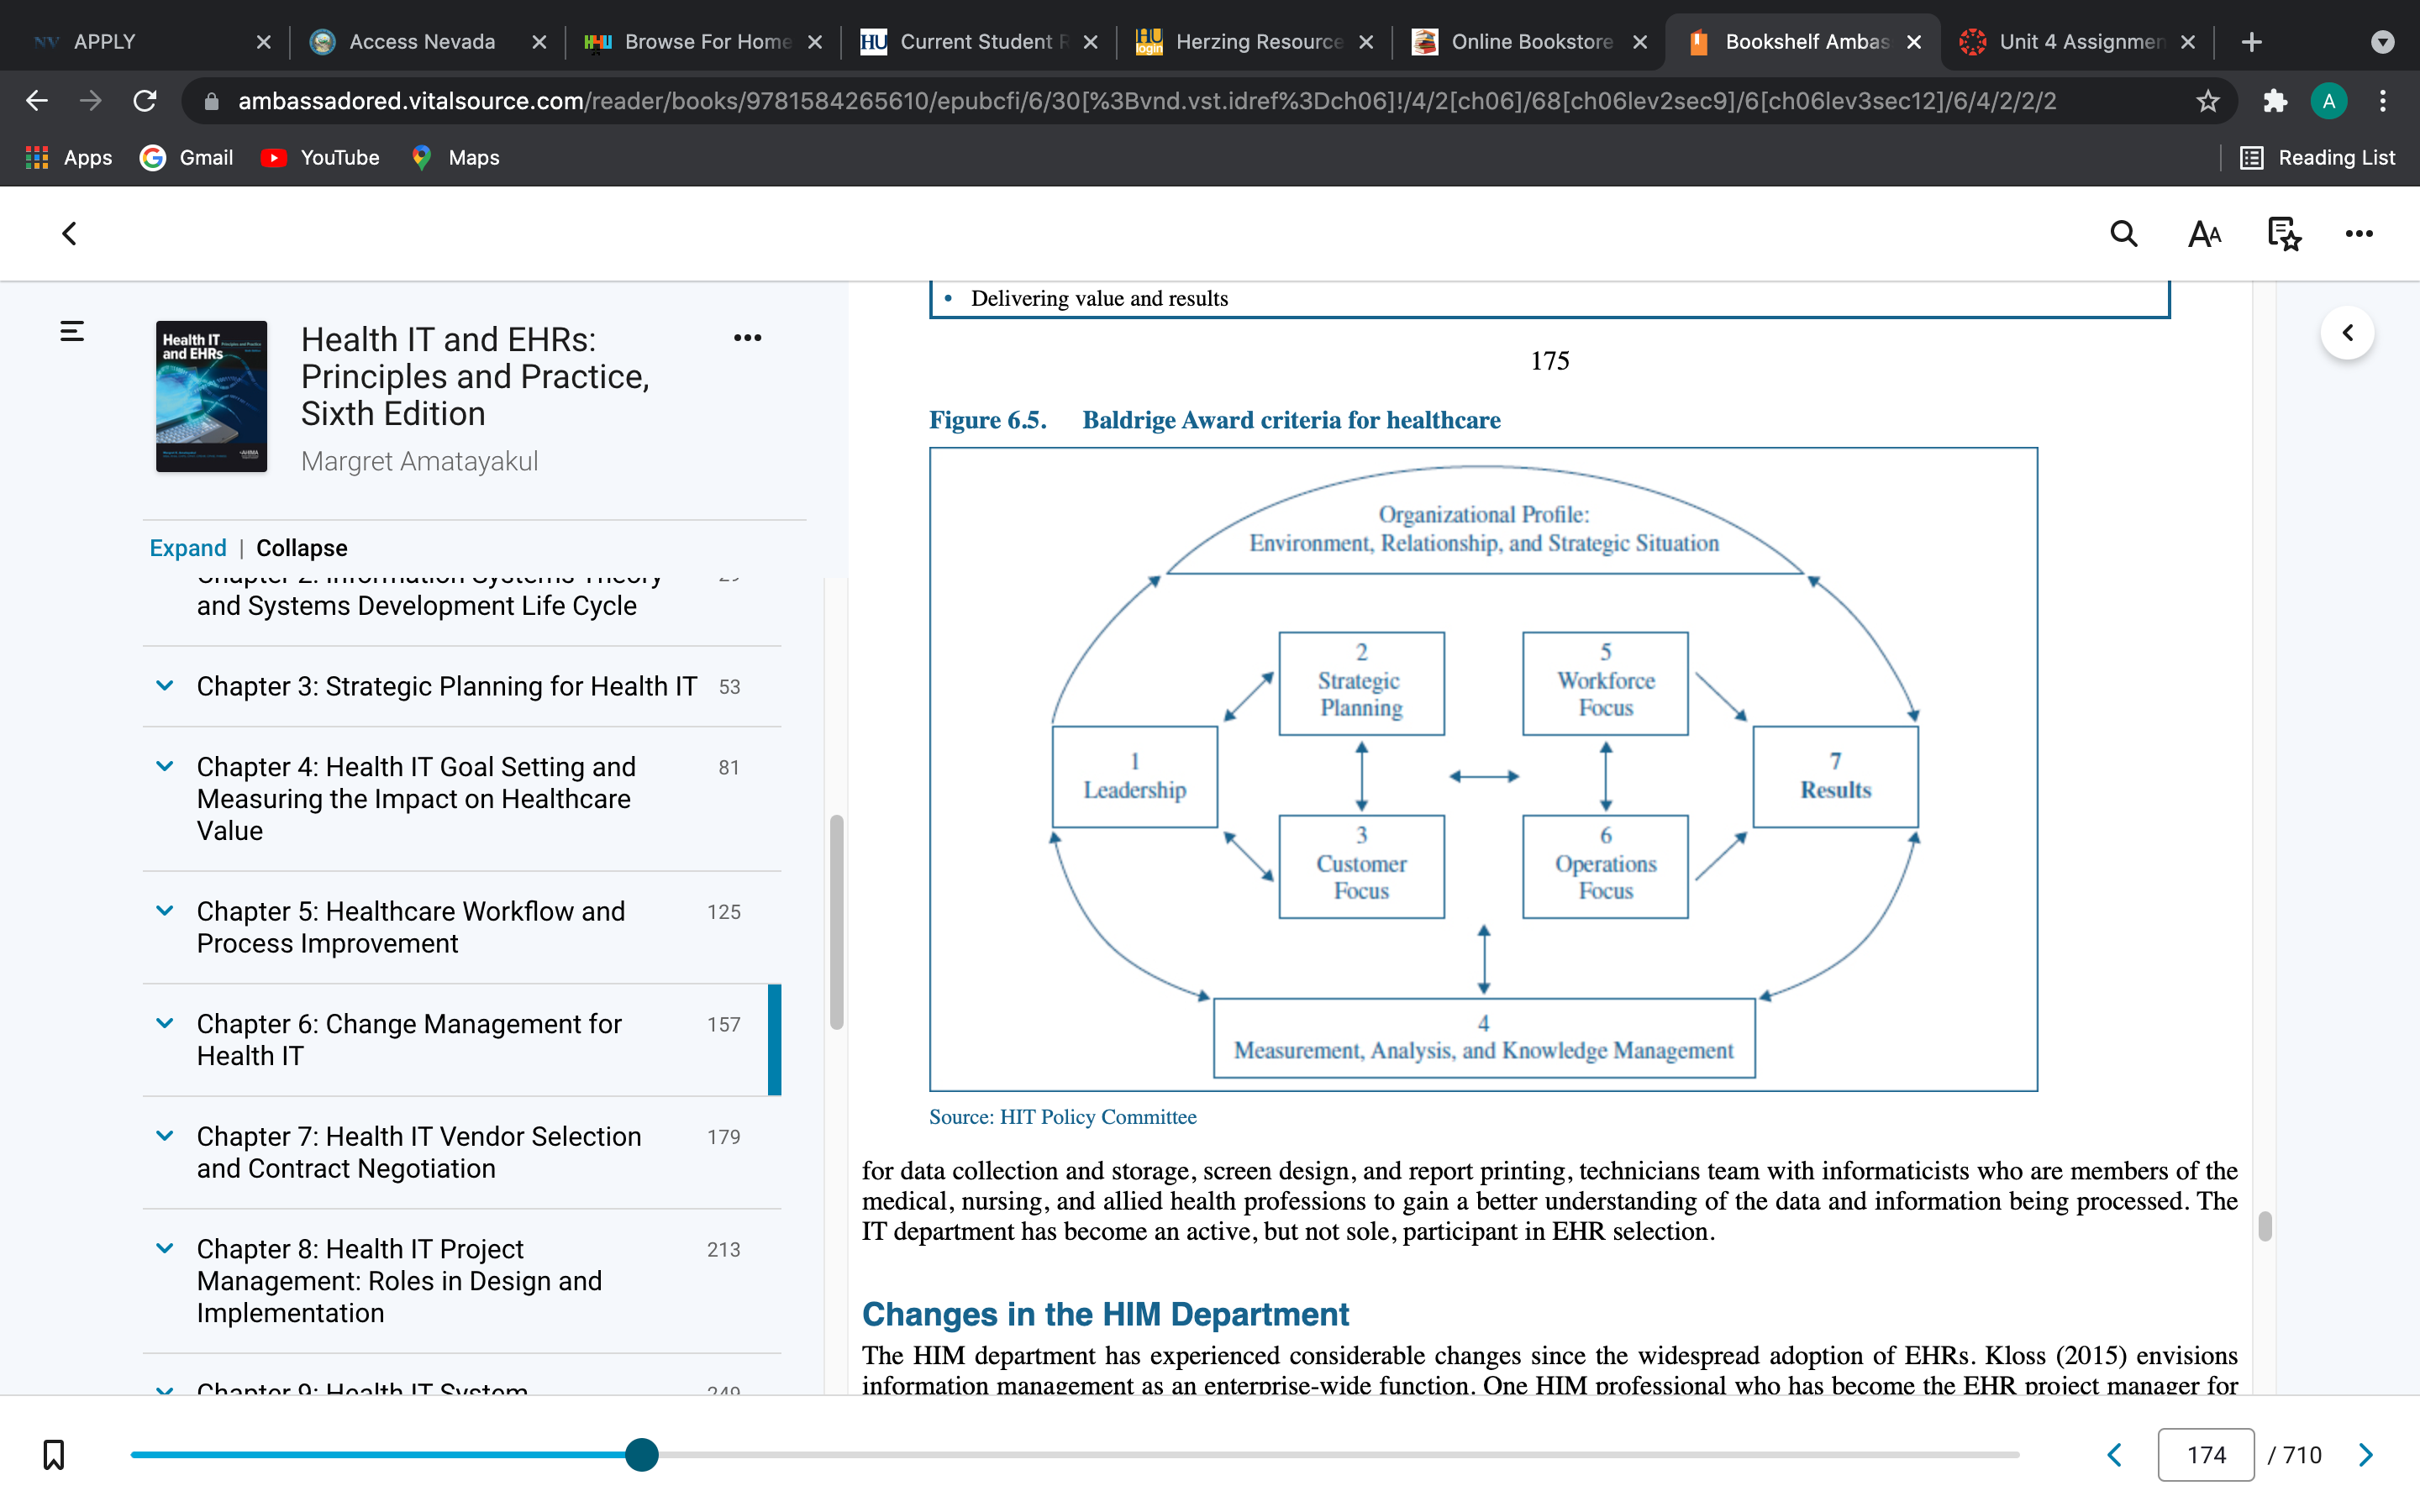Open the Chrome extensions puzzle icon
2420x1512 pixels.
[2275, 101]
